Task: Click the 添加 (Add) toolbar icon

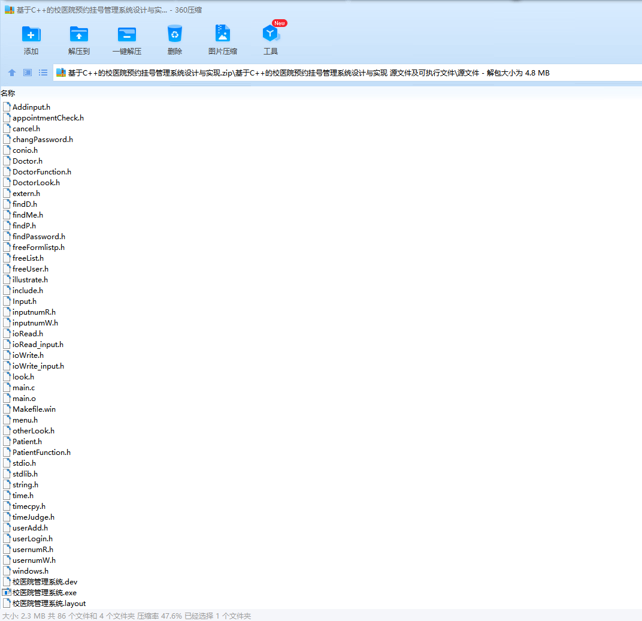Action: coord(31,34)
